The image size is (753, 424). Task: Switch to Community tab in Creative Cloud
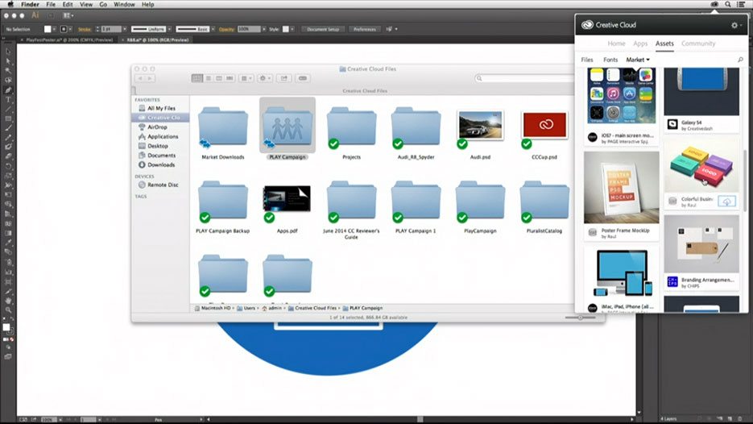(x=698, y=44)
